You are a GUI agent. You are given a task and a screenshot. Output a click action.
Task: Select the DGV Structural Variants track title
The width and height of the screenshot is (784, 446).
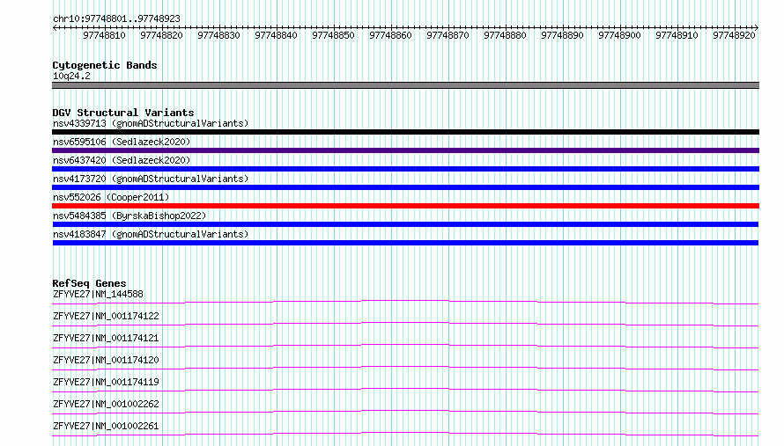click(123, 113)
